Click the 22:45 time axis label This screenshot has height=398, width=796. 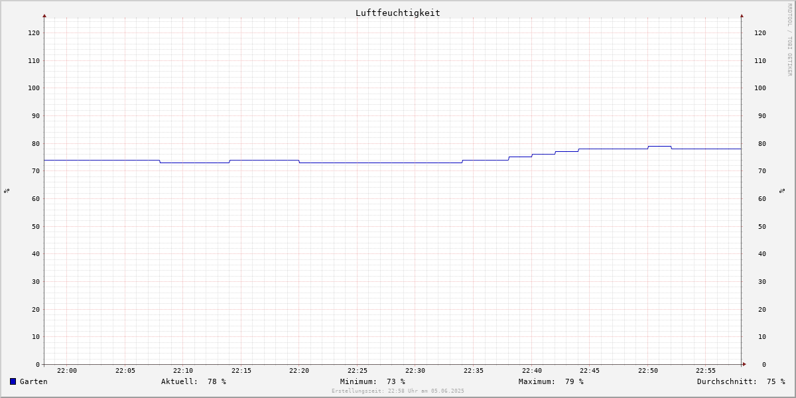coord(590,371)
